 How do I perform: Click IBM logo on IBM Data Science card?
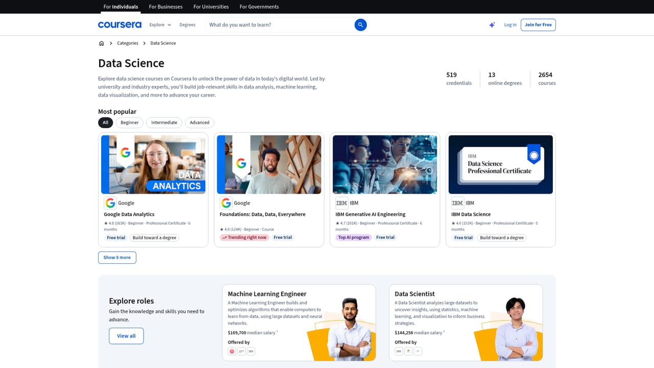point(458,203)
